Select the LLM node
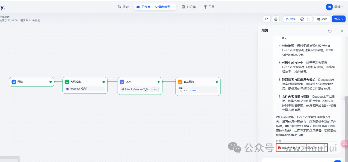Viewport: 348px width, 162px height. click(x=140, y=82)
